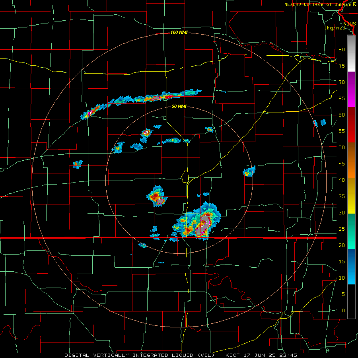Click the "60" value on the VIL scale

(342, 115)
